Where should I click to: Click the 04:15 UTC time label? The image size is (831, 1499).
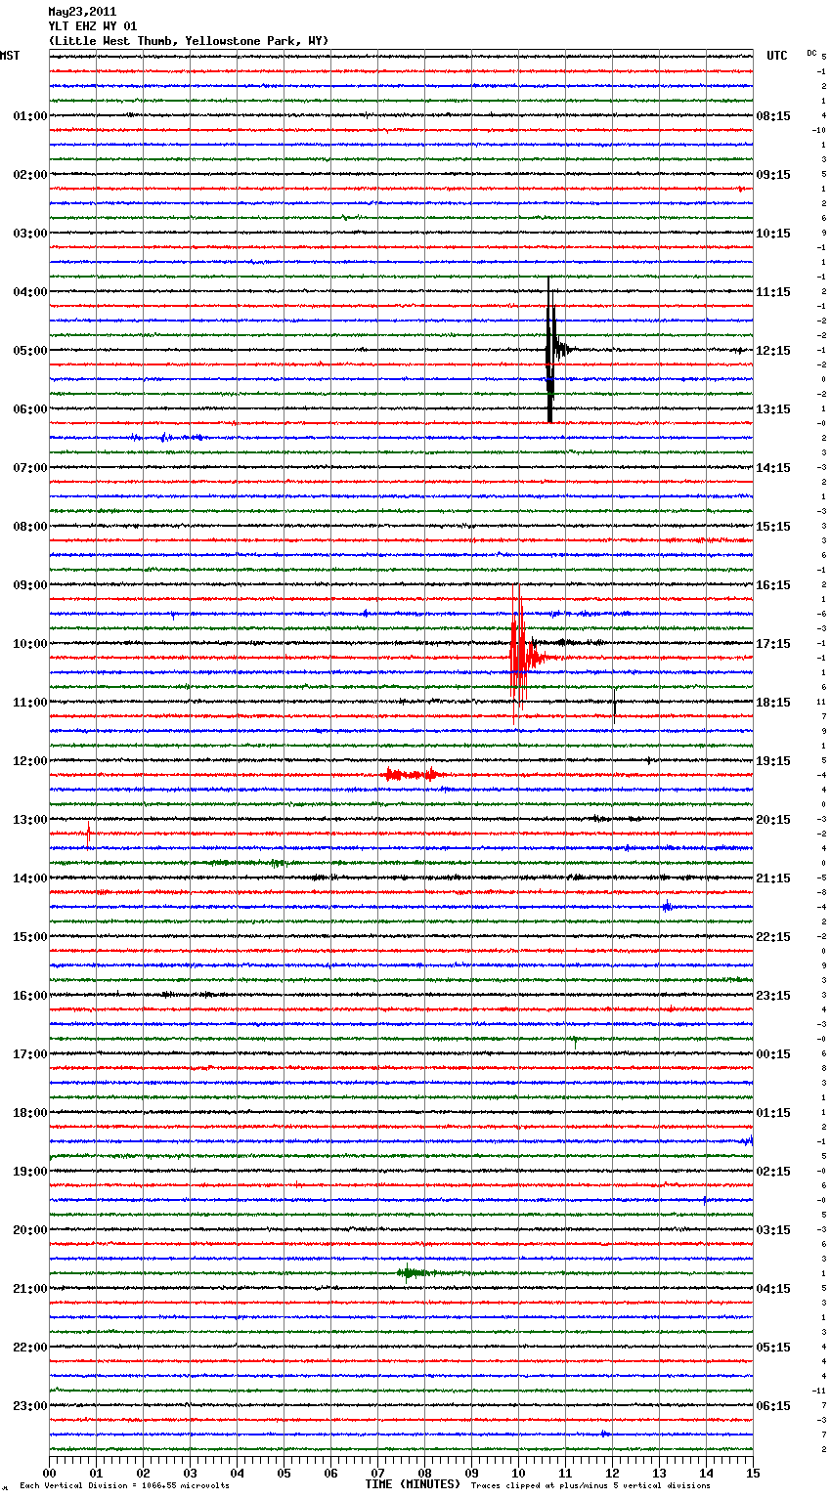coord(773,1289)
